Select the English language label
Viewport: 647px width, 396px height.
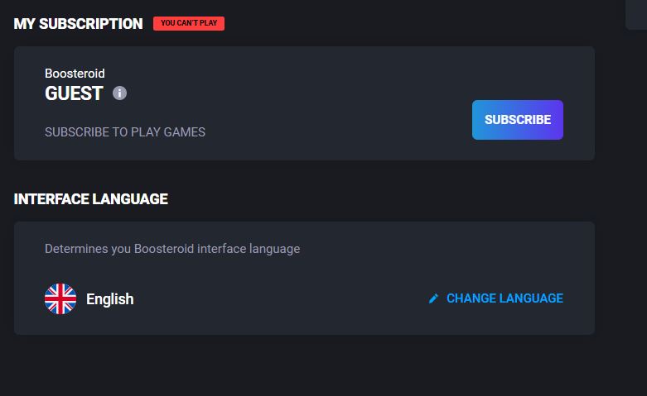[x=109, y=299]
